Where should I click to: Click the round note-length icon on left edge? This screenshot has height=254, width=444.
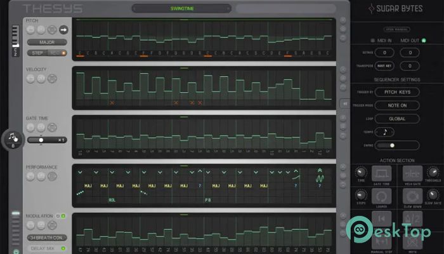(x=13, y=138)
